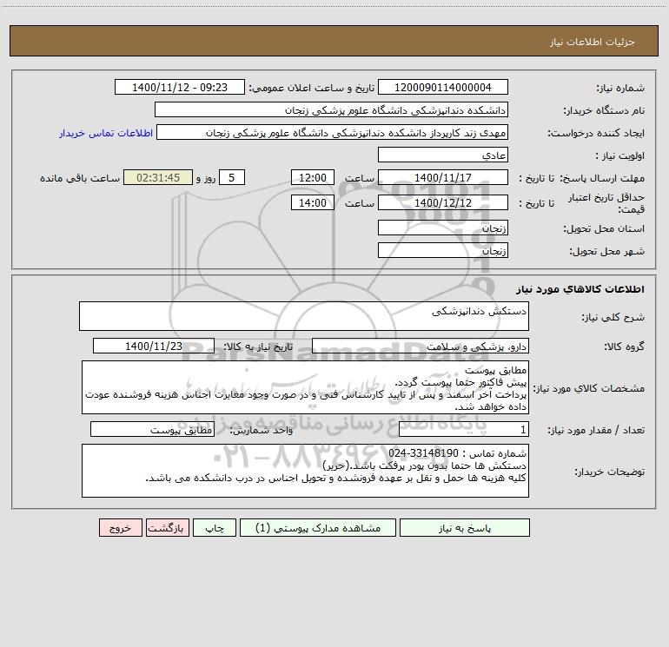Click the label استان محل تحویل
The image size is (669, 647).
coord(604,228)
